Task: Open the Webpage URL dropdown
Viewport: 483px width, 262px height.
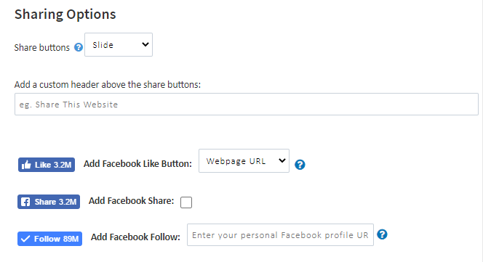Action: pos(244,161)
